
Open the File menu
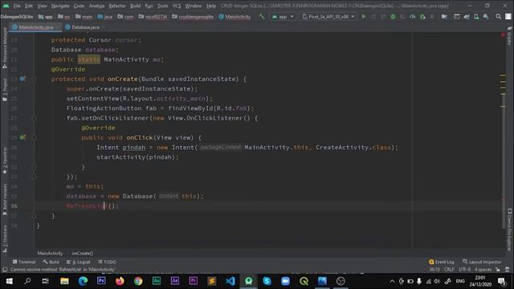17,6
